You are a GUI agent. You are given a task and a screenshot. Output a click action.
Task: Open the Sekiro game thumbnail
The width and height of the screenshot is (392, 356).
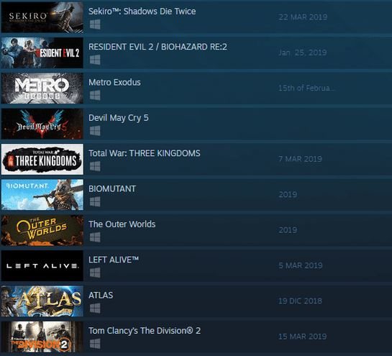click(x=42, y=17)
